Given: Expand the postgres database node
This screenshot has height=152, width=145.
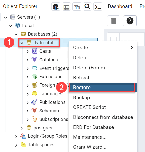Looking at the screenshot, I should 22,128.
